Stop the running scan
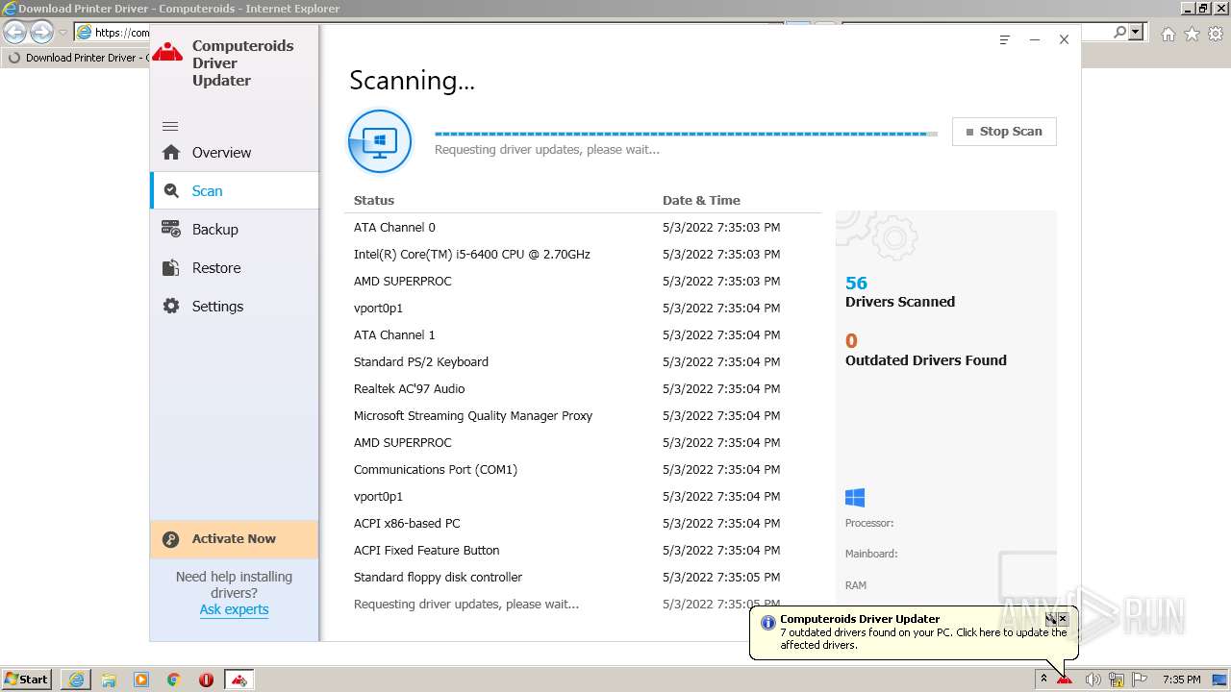Viewport: 1231px width, 692px height. point(1004,132)
